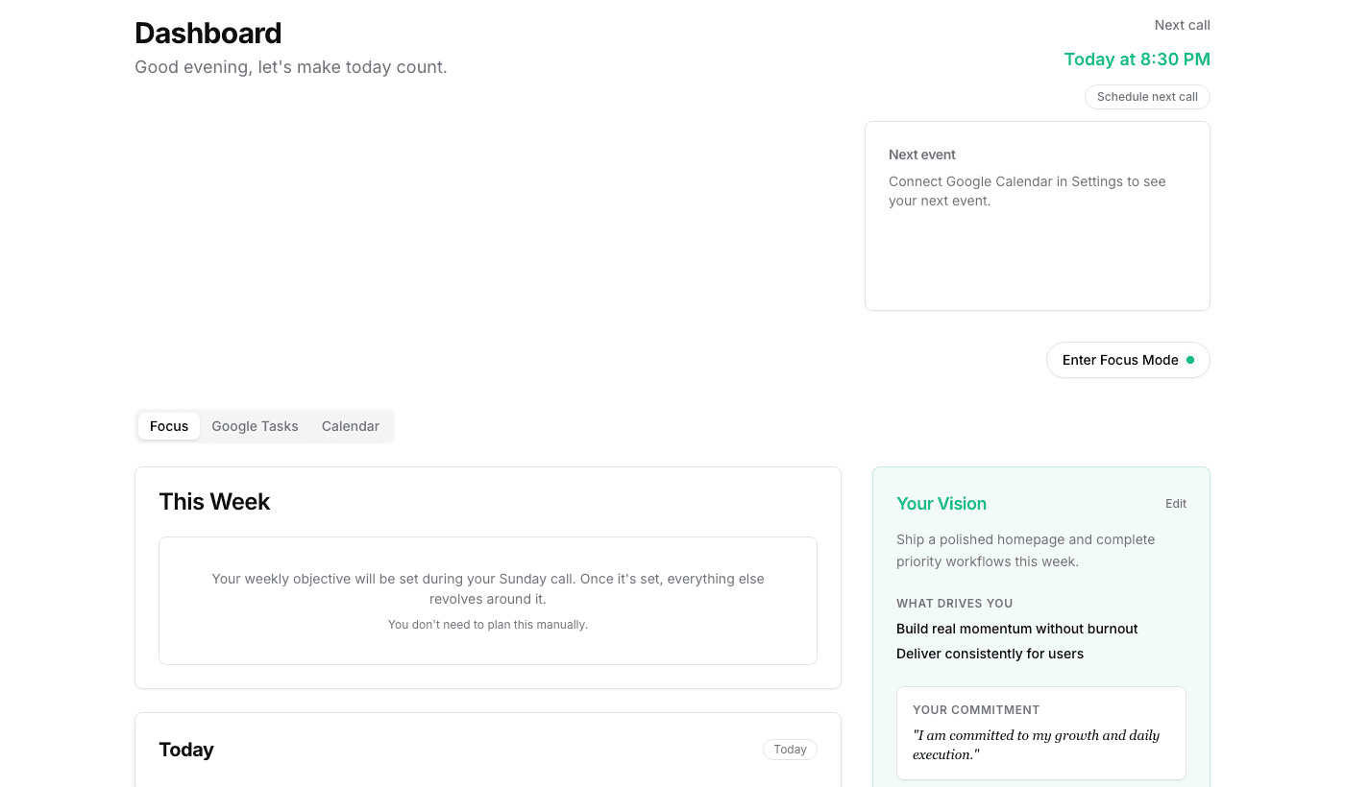Click the Dashboard page title
The width and height of the screenshot is (1345, 787).
point(208,33)
